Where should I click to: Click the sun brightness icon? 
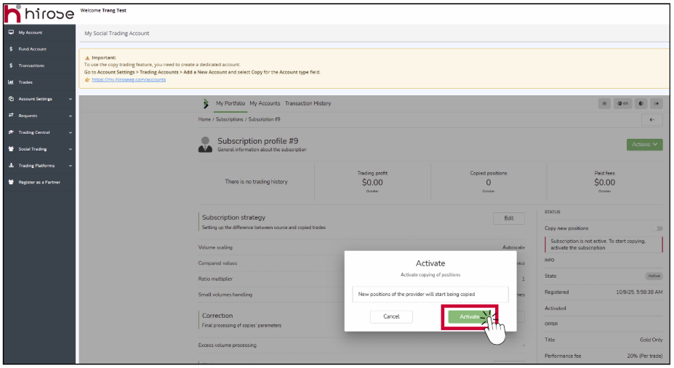[x=603, y=103]
